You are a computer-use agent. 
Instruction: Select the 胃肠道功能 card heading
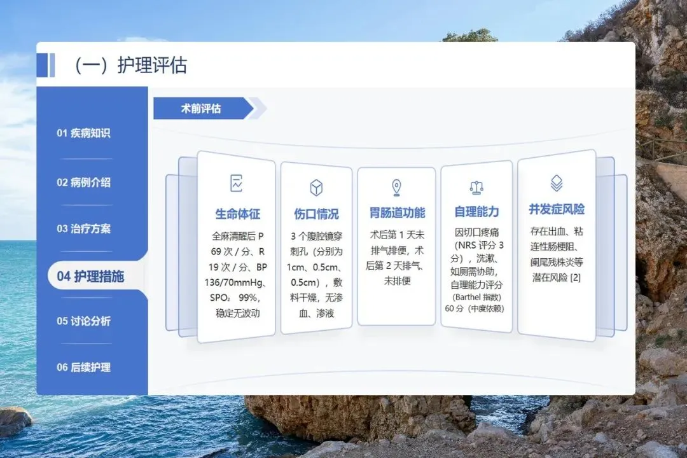[397, 213]
